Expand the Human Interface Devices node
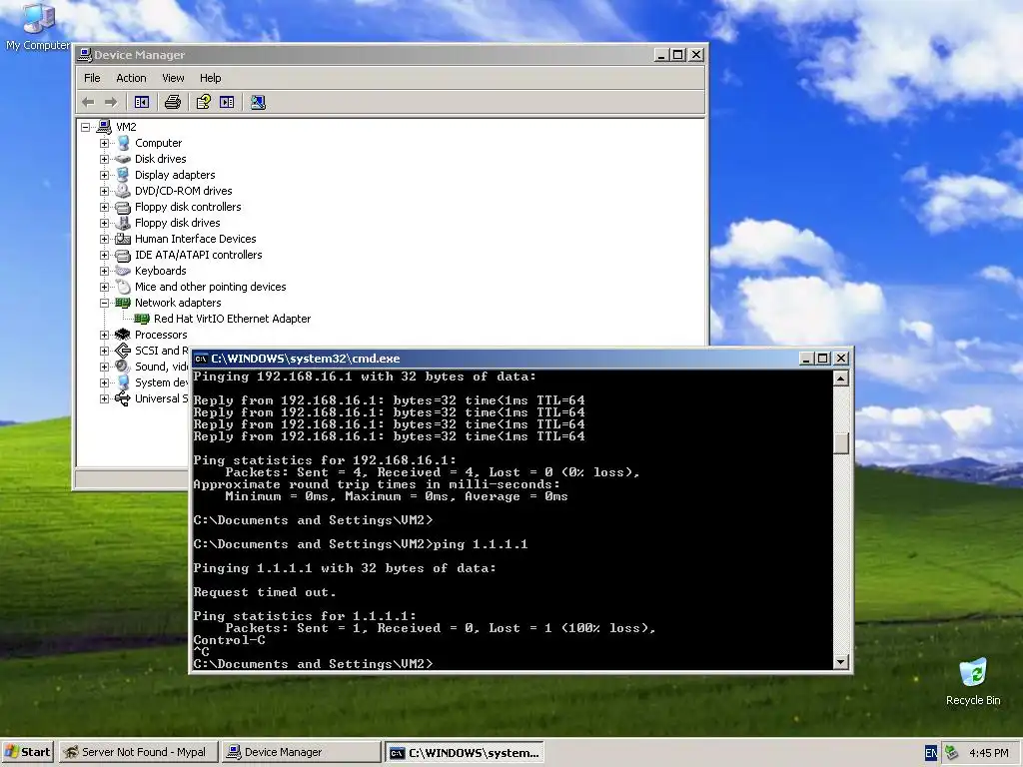 (x=104, y=239)
